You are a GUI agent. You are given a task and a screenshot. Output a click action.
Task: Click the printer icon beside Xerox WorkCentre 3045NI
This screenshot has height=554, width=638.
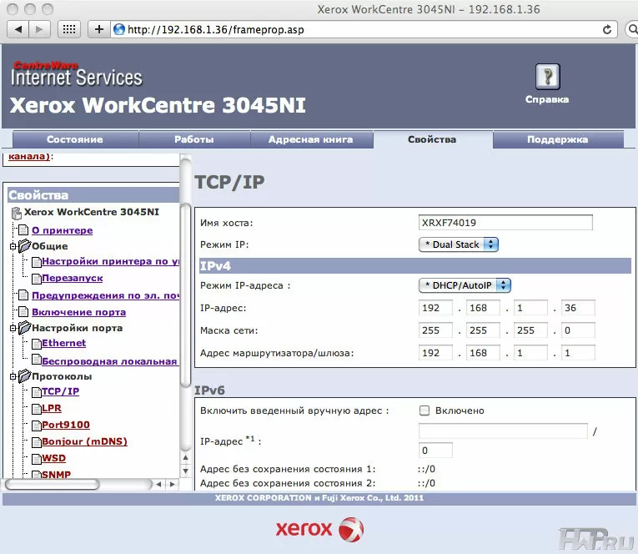[16, 213]
